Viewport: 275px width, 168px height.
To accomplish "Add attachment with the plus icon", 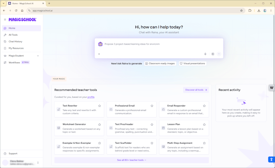I will (99, 54).
